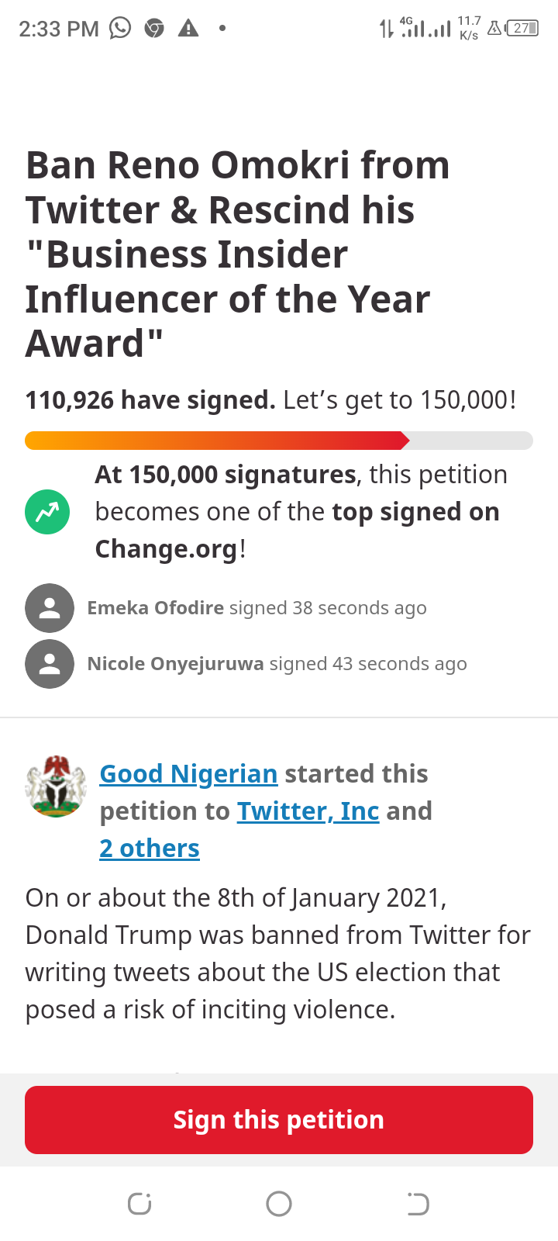558x1241 pixels.
Task: Tap the Nigerian coat of arms avatar
Action: coord(55,786)
